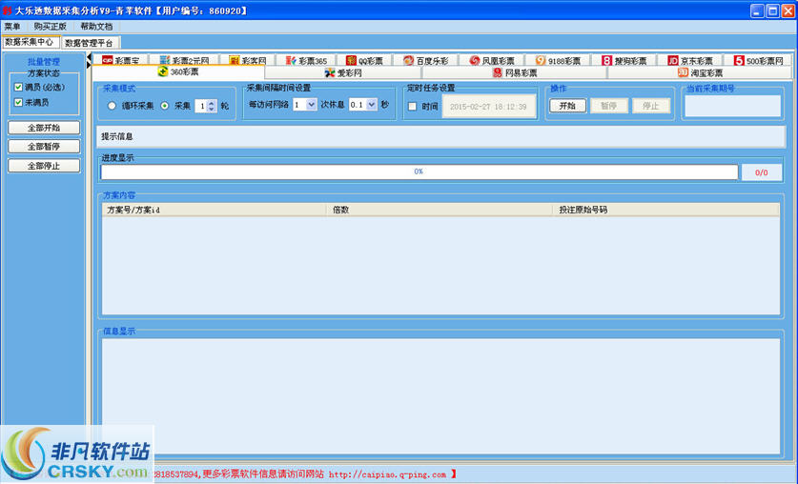The width and height of the screenshot is (798, 484).
Task: Click the disabled 停止 button
Action: click(x=651, y=106)
